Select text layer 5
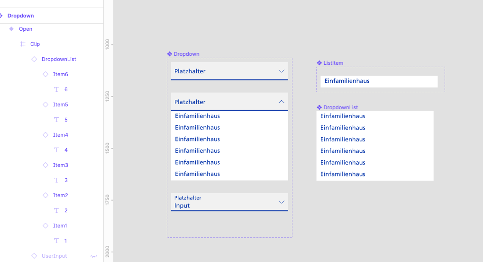This screenshot has width=483, height=262. pos(66,120)
